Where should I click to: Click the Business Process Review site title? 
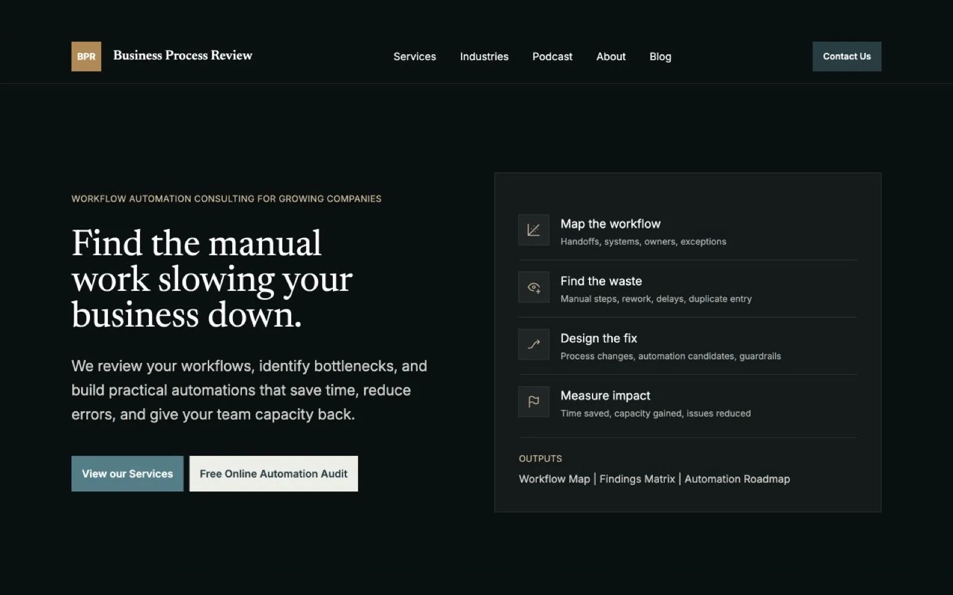(x=183, y=55)
